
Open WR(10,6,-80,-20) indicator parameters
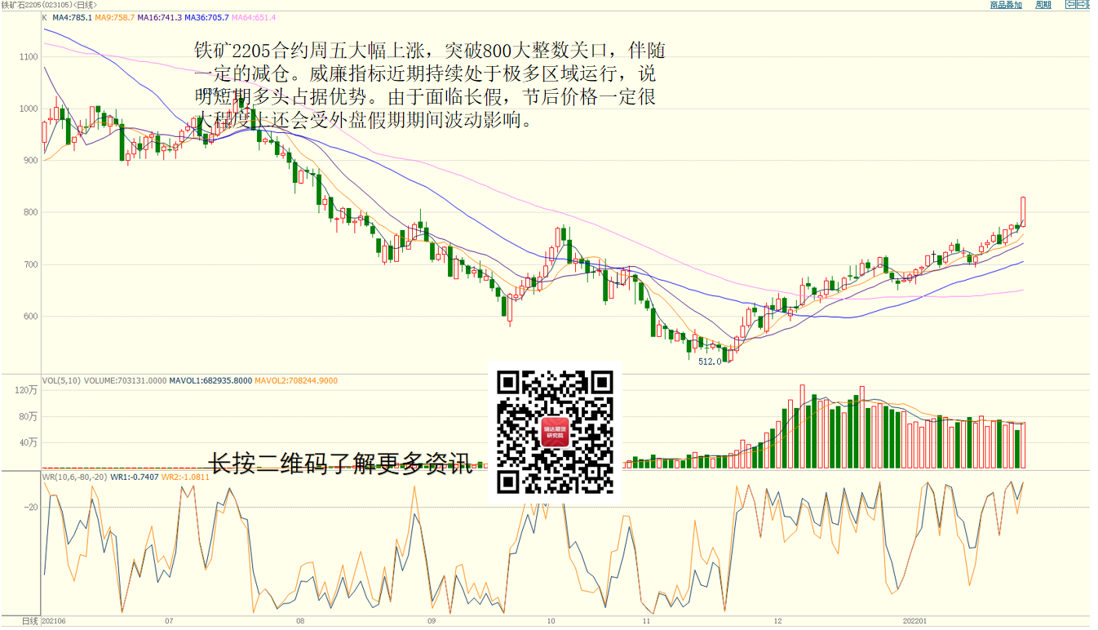(74, 477)
